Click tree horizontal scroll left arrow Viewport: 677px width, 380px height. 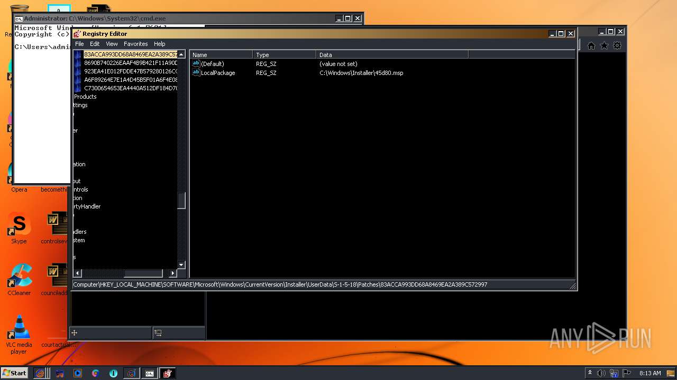click(78, 273)
